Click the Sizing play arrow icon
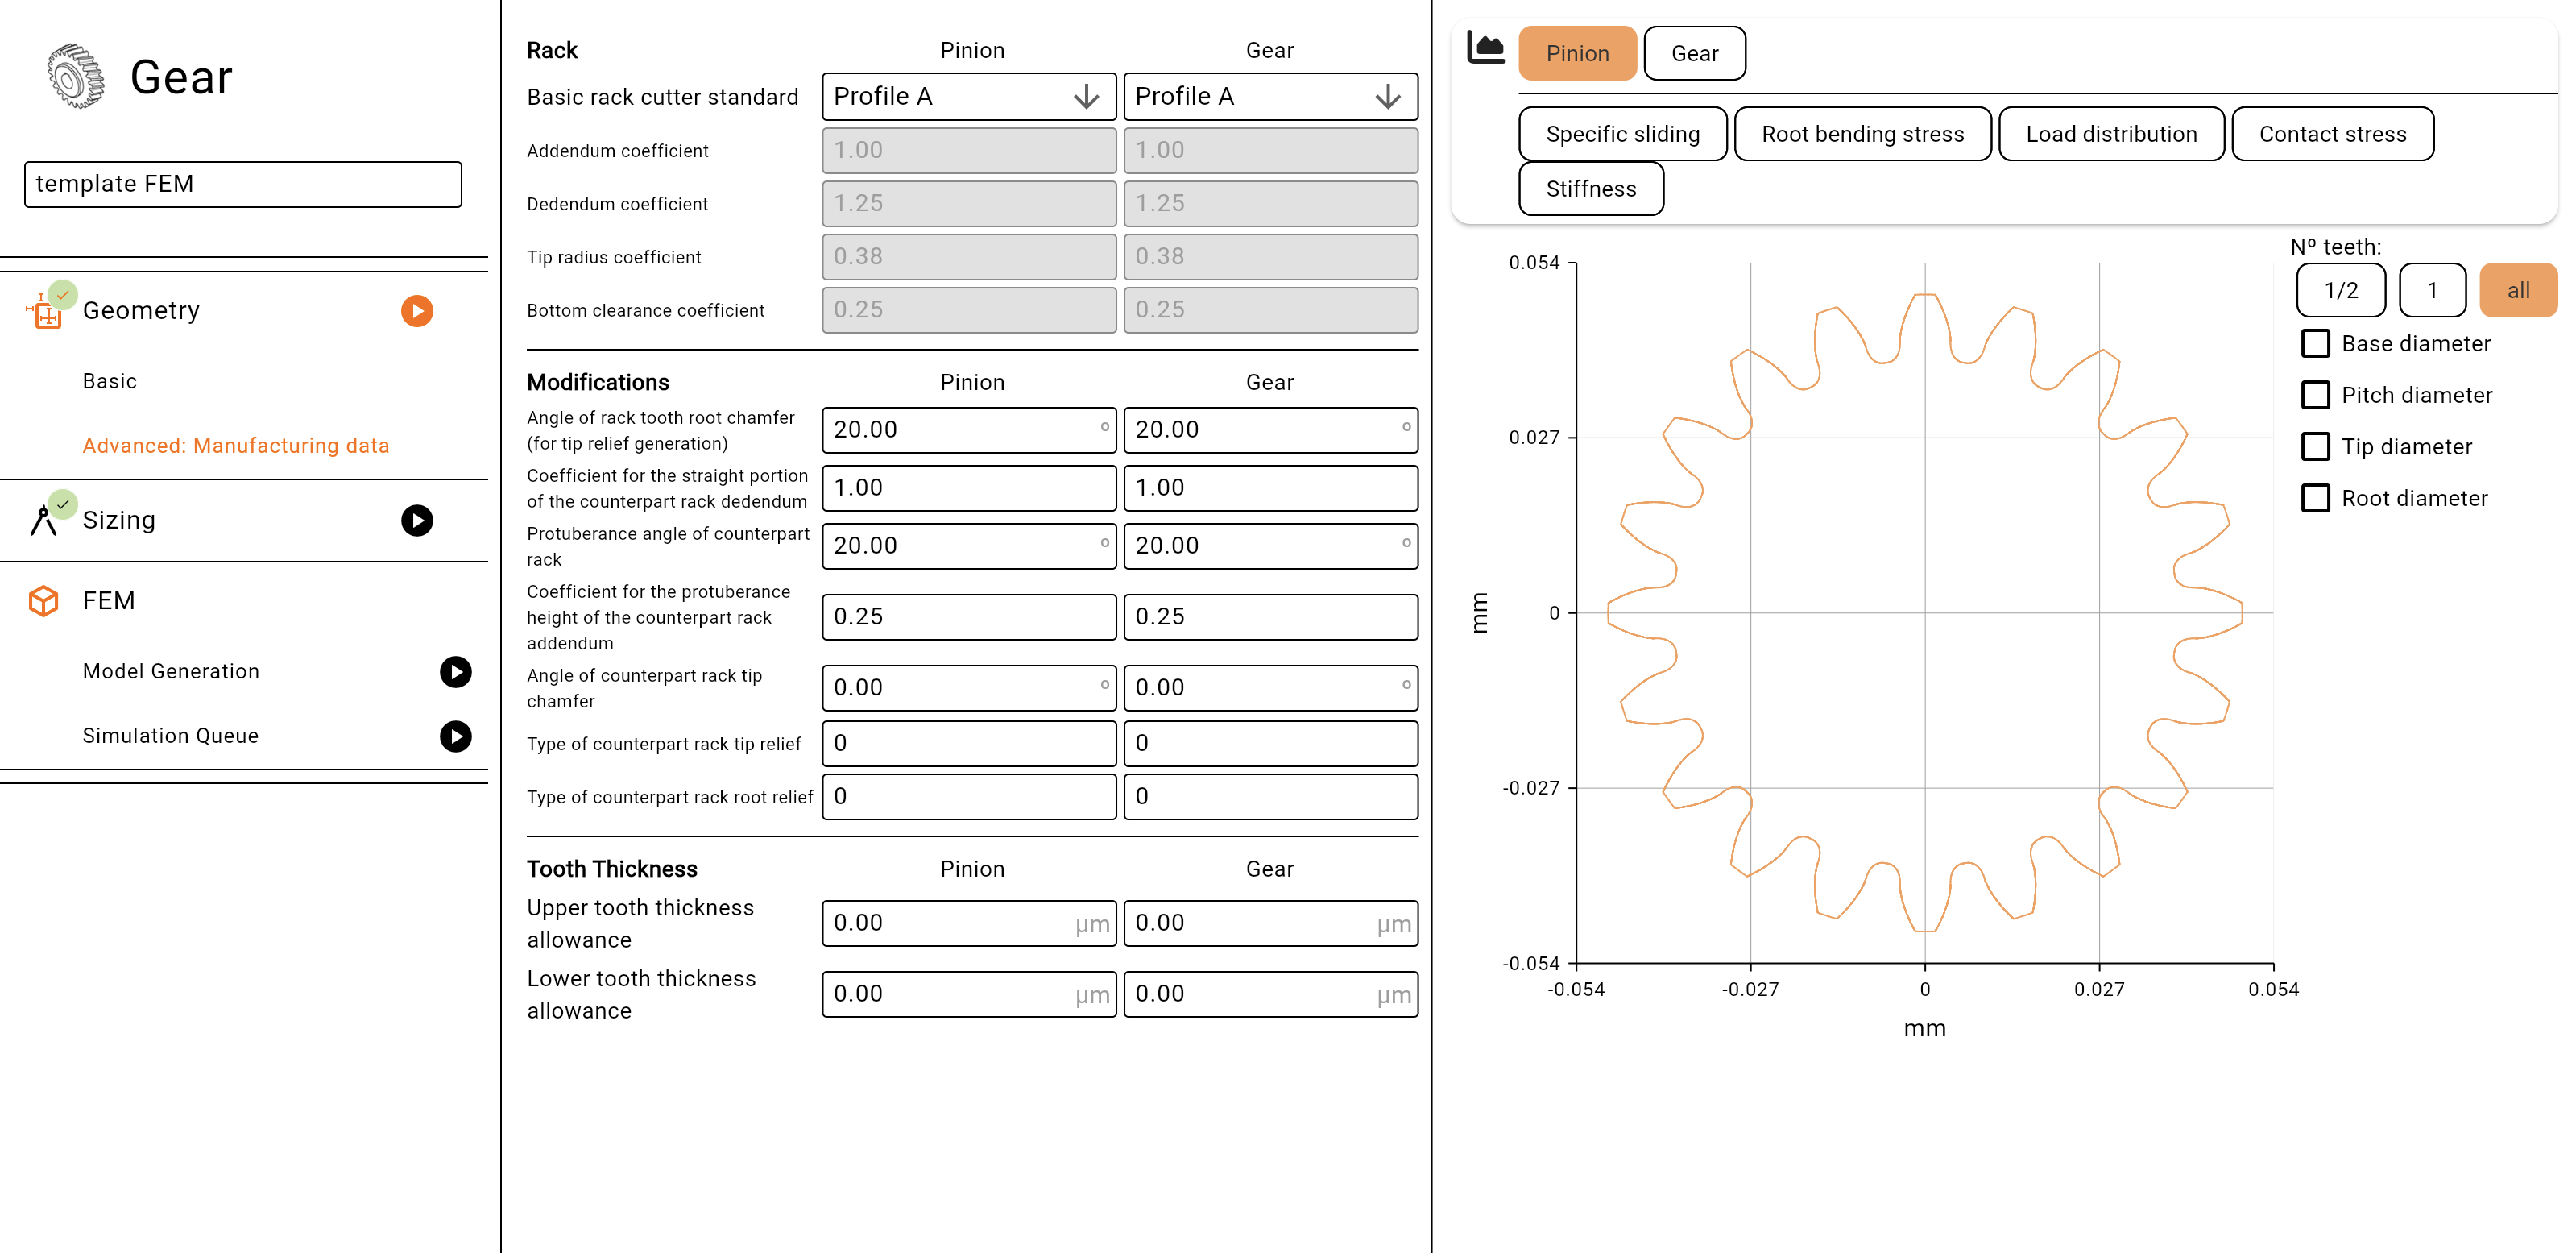This screenshot has width=2576, height=1253. coord(417,520)
